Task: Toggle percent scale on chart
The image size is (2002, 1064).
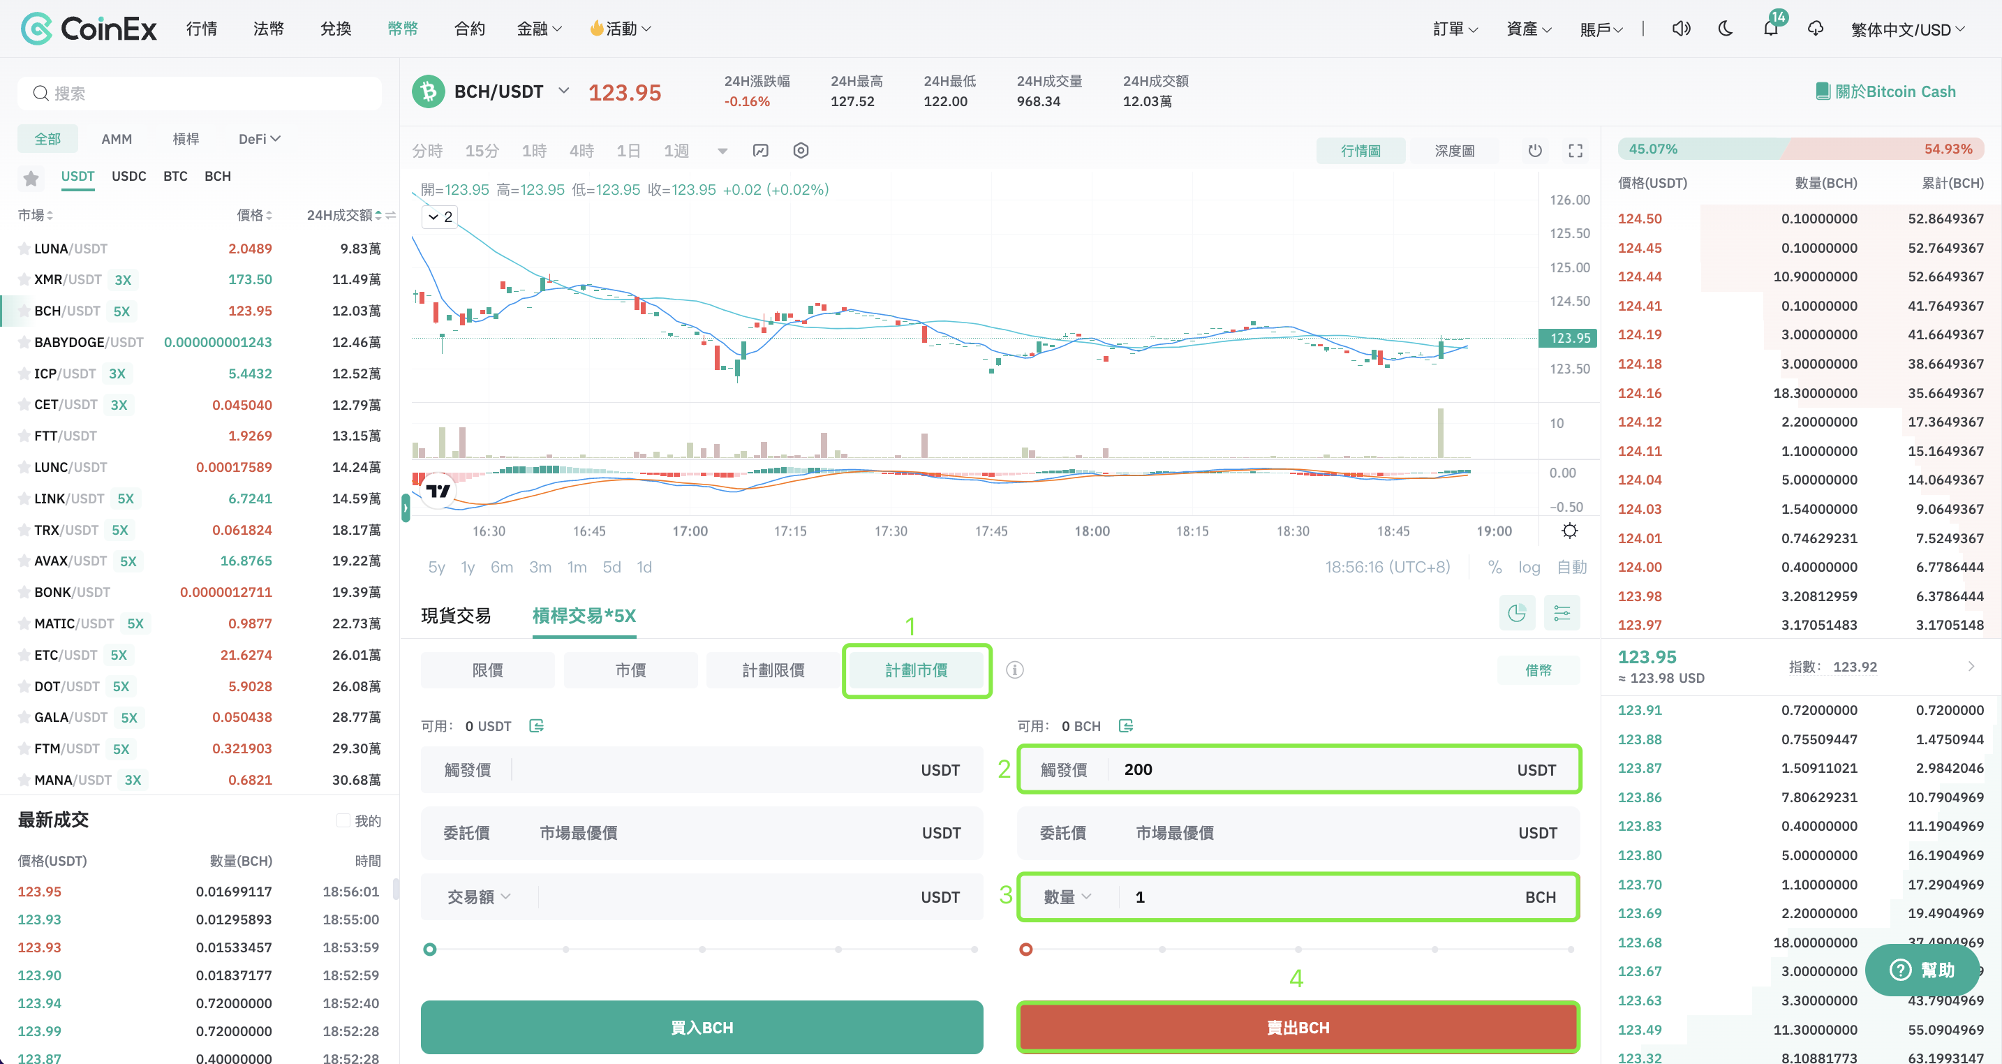Action: 1495,568
